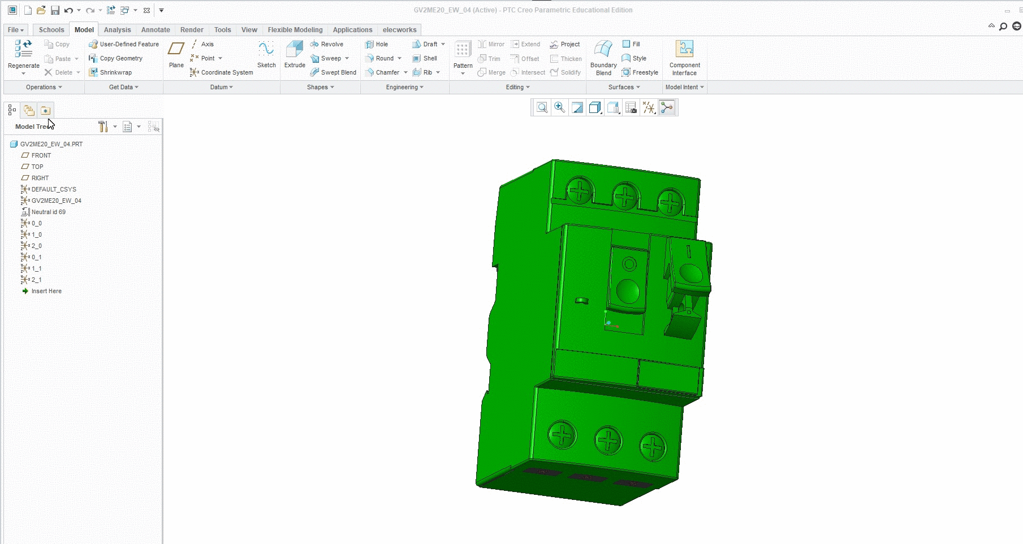Image resolution: width=1023 pixels, height=544 pixels.
Task: Open the Command Search magnifier
Action: (1003, 27)
